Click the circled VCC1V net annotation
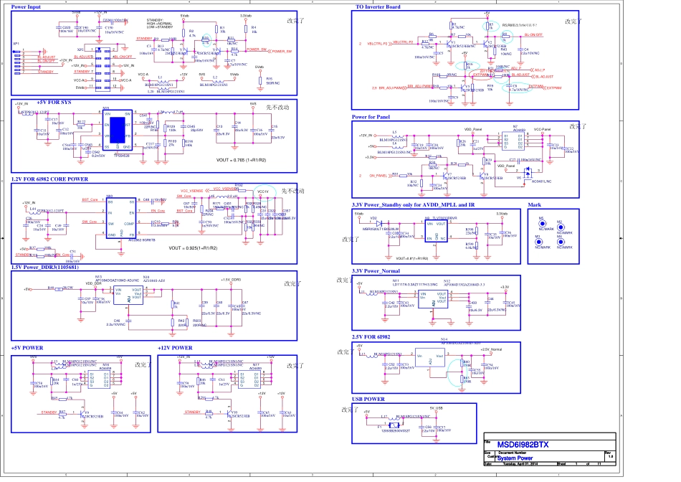 (x=262, y=192)
